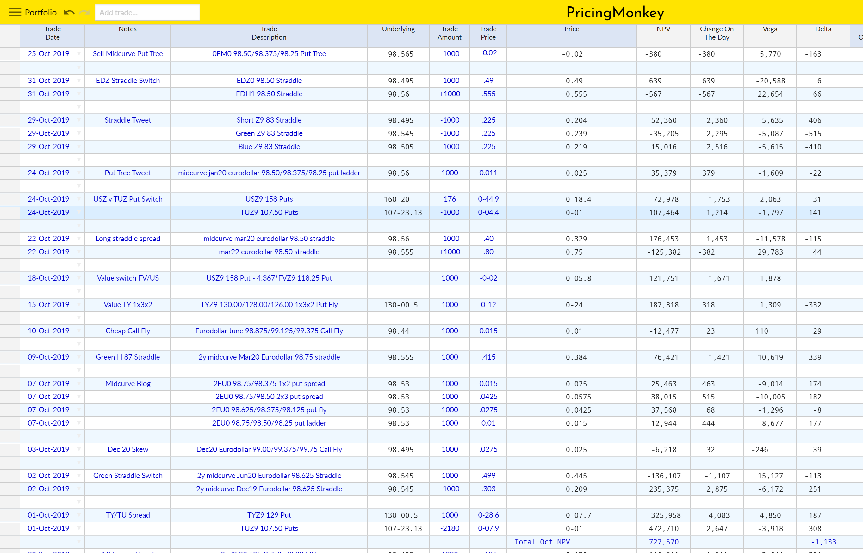Click 'Dec 20 Skew' note cell
The height and width of the screenshot is (553, 863).
pyautogui.click(x=127, y=450)
